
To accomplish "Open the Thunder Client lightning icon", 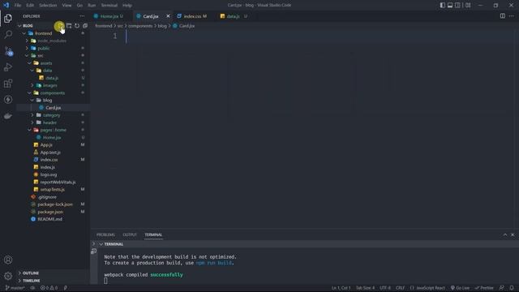I will tap(8, 99).
